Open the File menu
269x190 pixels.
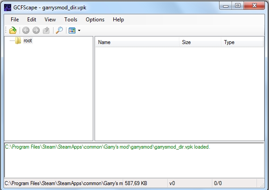[15, 20]
